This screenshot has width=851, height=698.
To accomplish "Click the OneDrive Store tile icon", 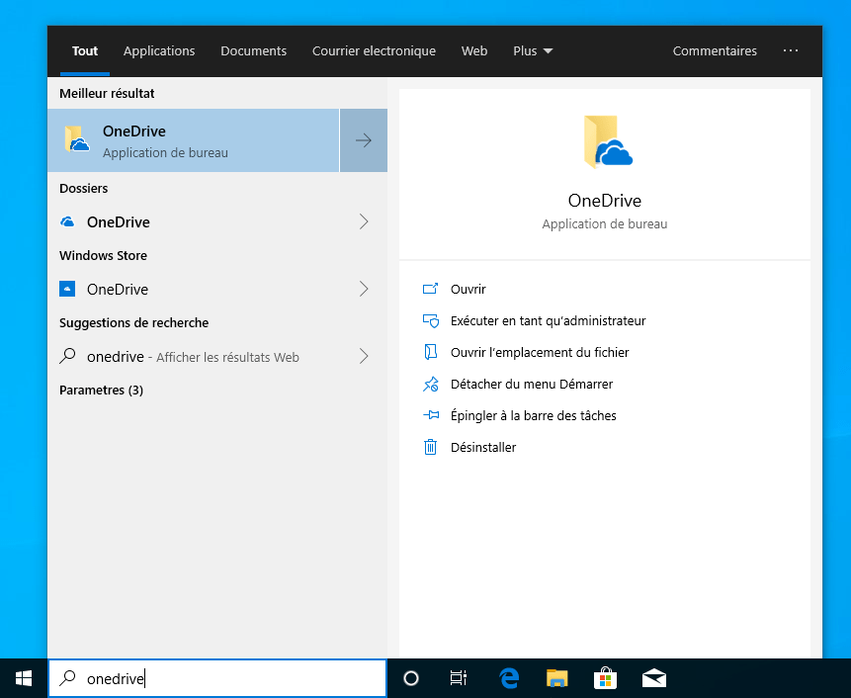I will 67,289.
